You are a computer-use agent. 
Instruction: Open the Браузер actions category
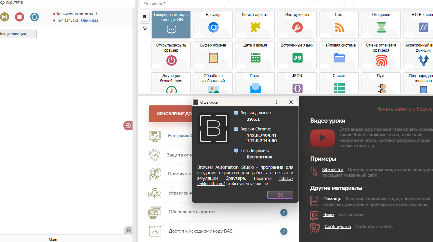tap(213, 25)
